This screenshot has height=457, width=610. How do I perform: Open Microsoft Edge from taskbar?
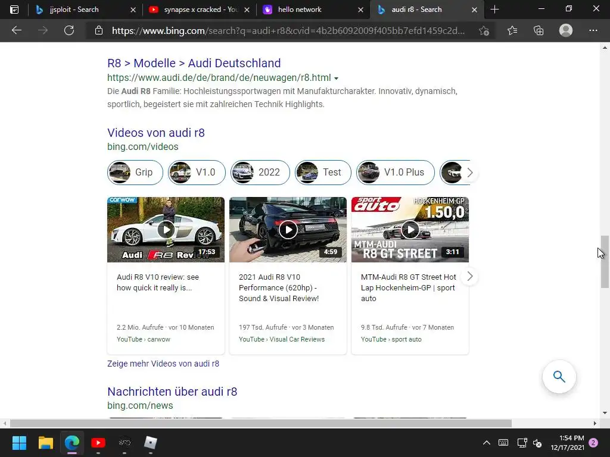72,443
